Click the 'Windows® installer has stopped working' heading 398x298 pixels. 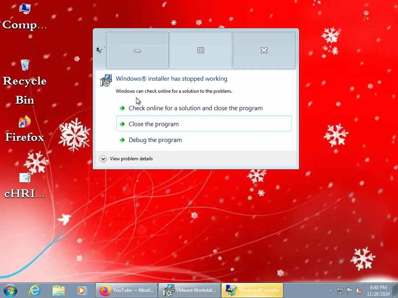point(171,78)
